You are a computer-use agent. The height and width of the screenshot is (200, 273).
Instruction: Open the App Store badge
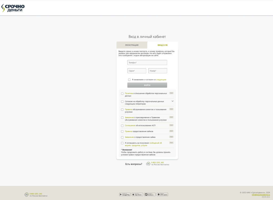tap(138, 194)
